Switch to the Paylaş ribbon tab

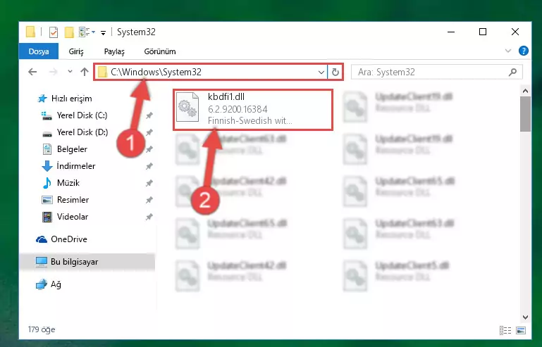click(x=114, y=51)
